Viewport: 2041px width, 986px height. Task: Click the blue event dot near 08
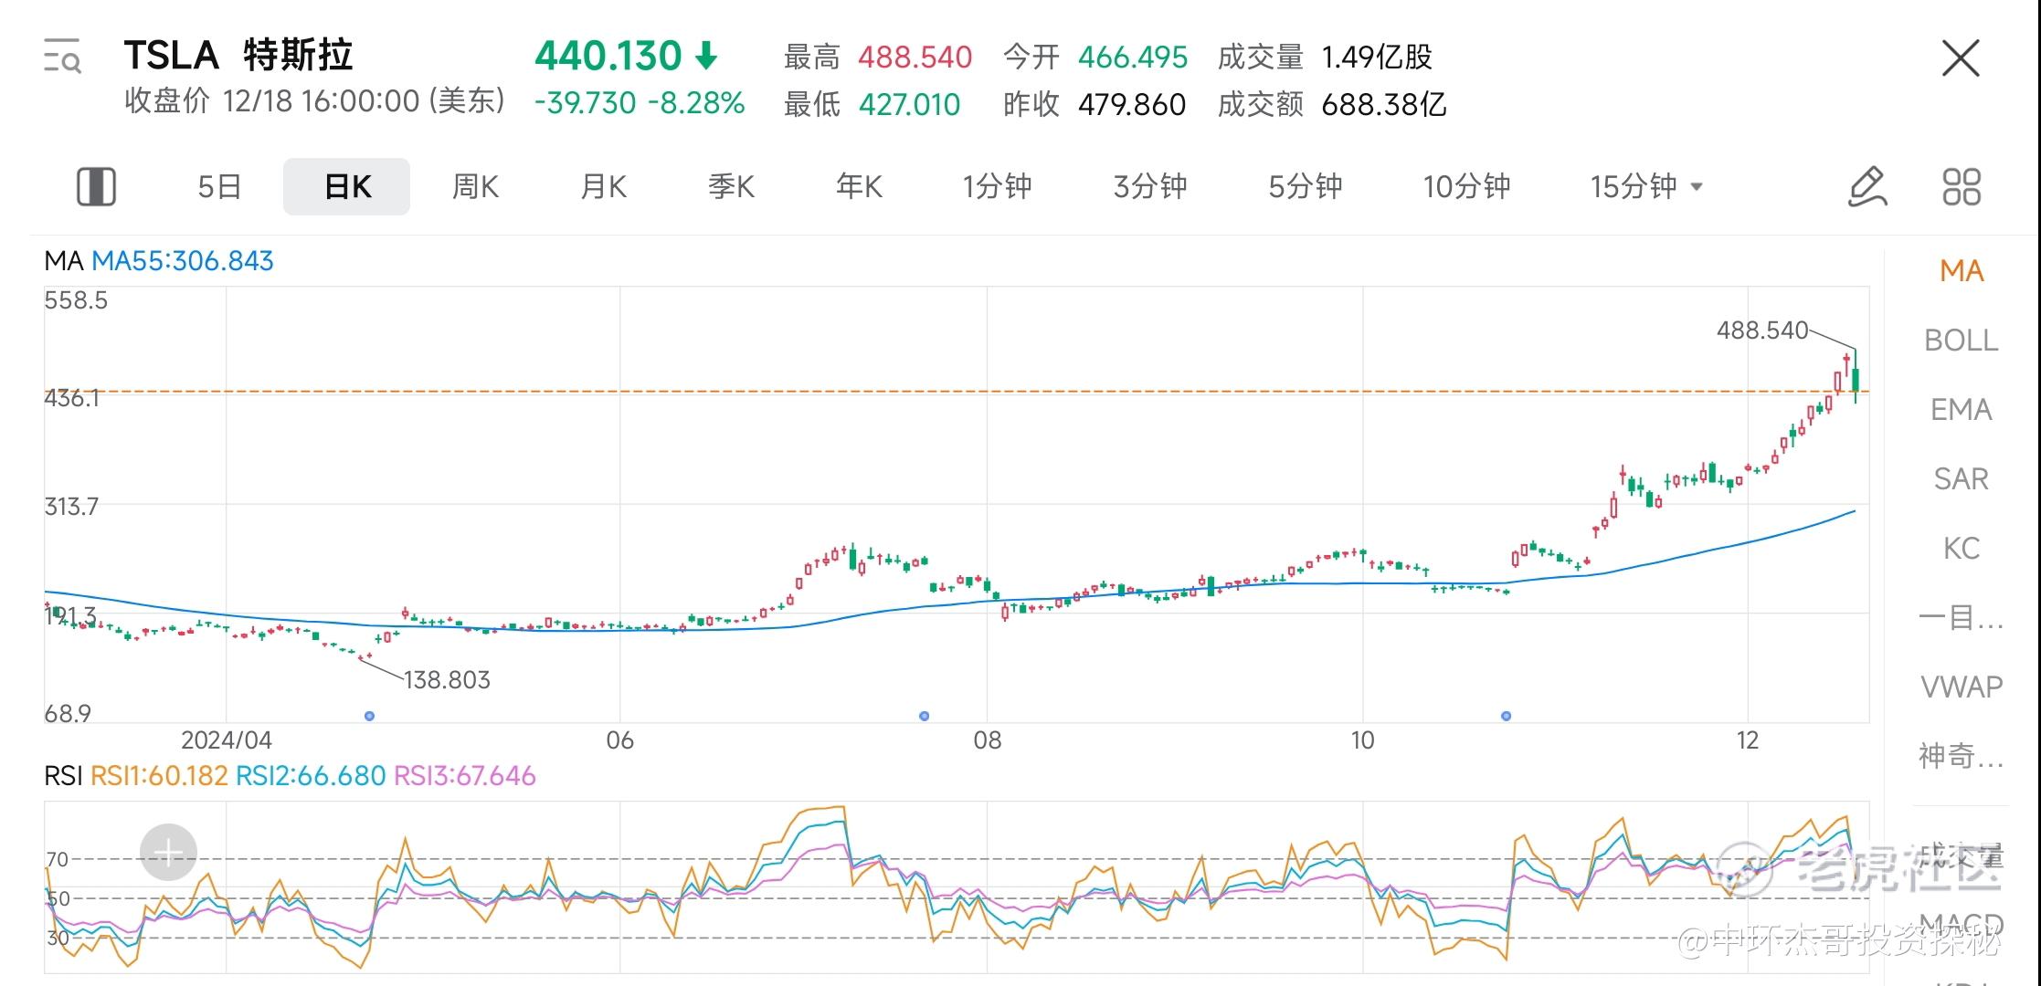coord(924,716)
